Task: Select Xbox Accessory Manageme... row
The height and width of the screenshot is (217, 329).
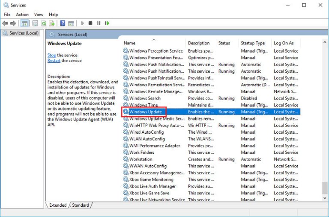Action: (x=211, y=173)
